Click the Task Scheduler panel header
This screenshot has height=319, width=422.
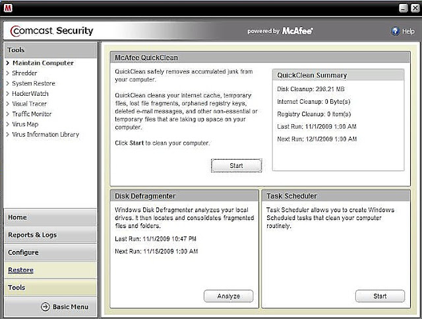[336, 196]
